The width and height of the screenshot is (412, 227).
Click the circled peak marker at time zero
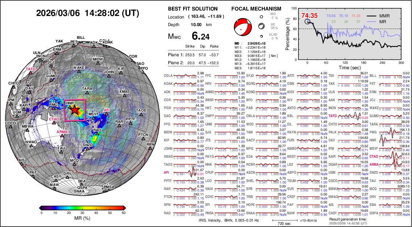[308, 21]
